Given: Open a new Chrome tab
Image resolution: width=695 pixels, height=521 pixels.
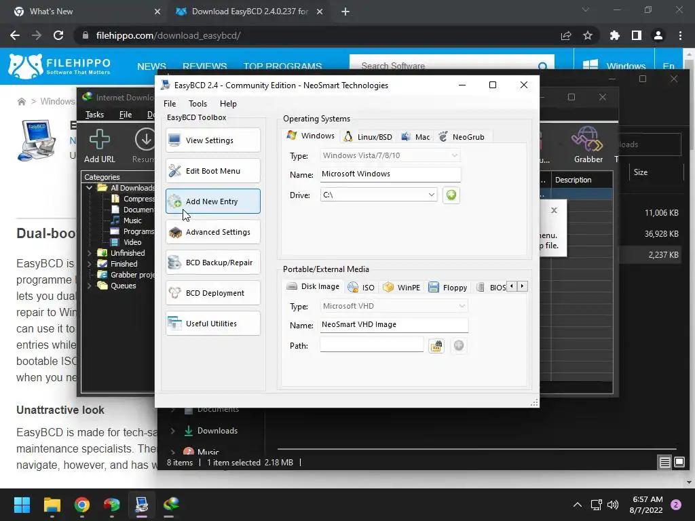Looking at the screenshot, I should pyautogui.click(x=345, y=12).
